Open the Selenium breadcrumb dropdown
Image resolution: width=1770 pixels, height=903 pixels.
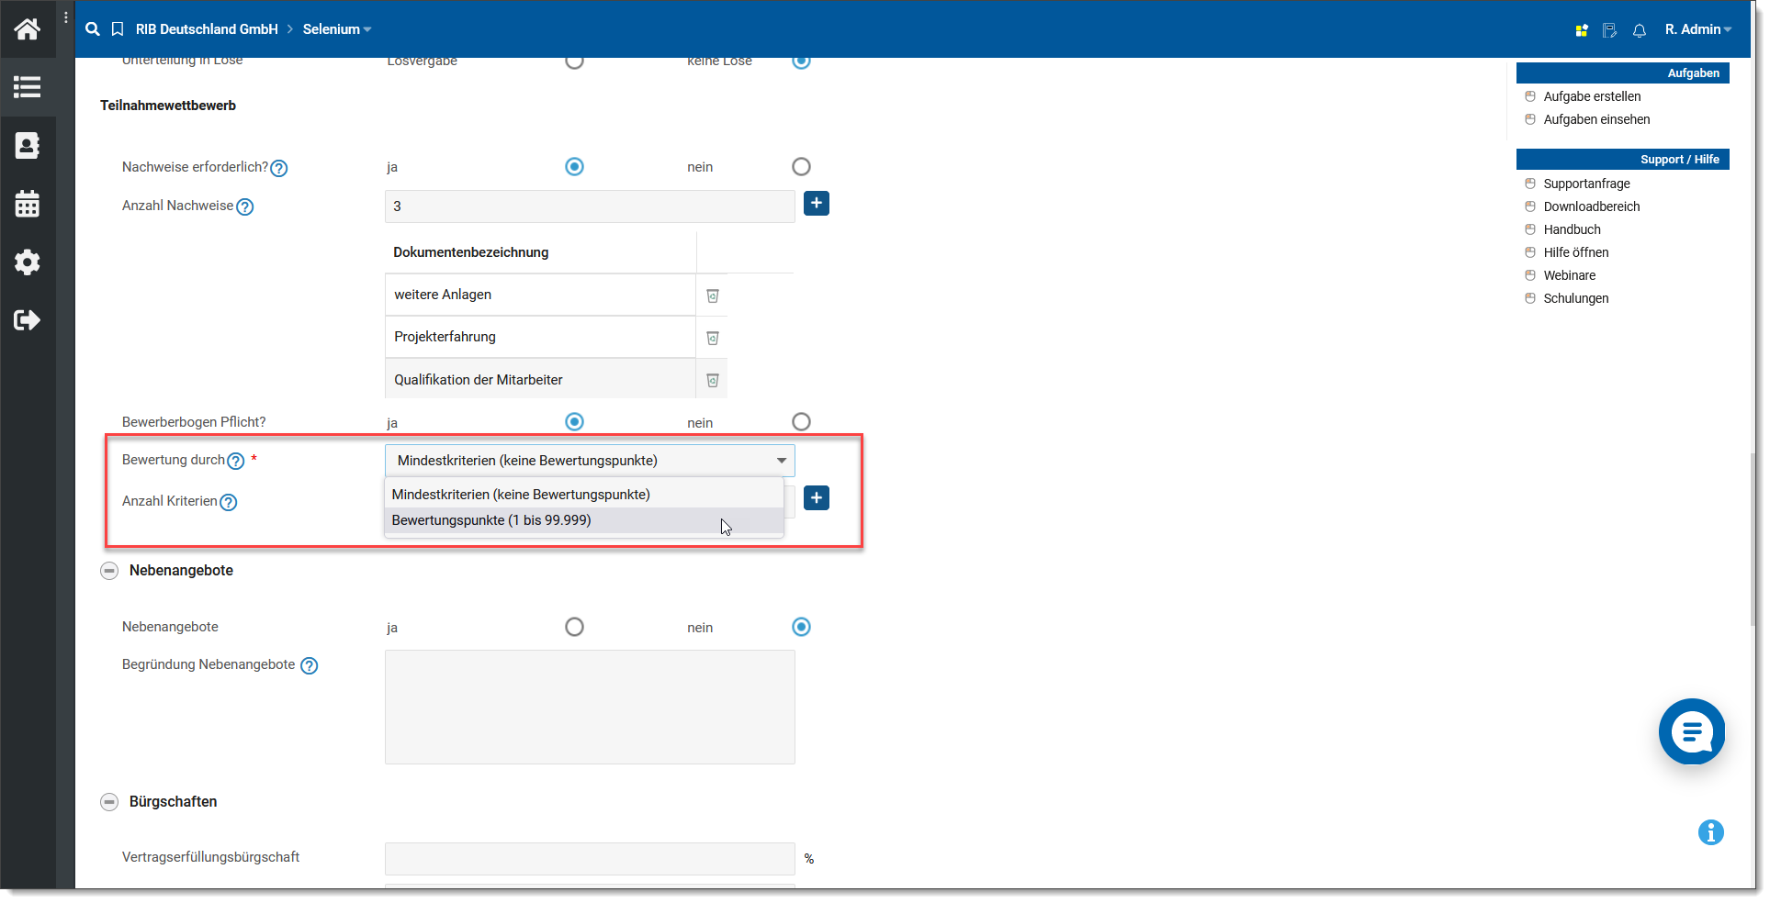click(337, 29)
